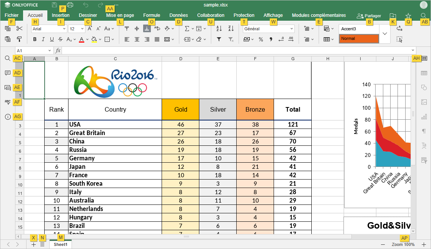
Task: Click the Partager button
Action: point(369,16)
